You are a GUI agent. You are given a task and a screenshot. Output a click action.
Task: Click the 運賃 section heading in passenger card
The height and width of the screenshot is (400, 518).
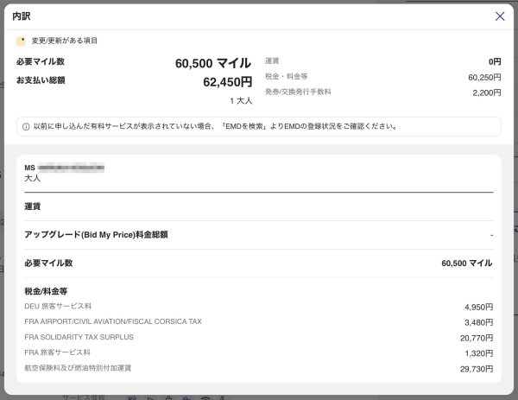(x=33, y=206)
